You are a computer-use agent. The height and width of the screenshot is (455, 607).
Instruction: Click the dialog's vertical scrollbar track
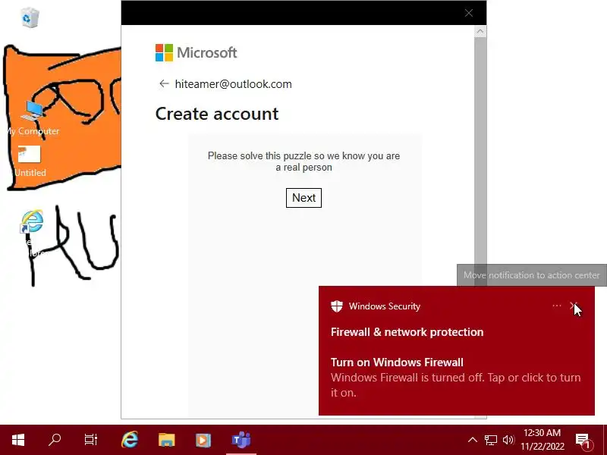480,155
